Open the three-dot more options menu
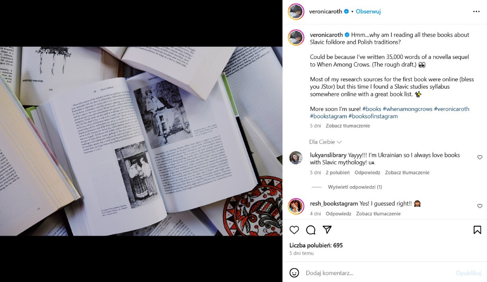 (x=476, y=12)
